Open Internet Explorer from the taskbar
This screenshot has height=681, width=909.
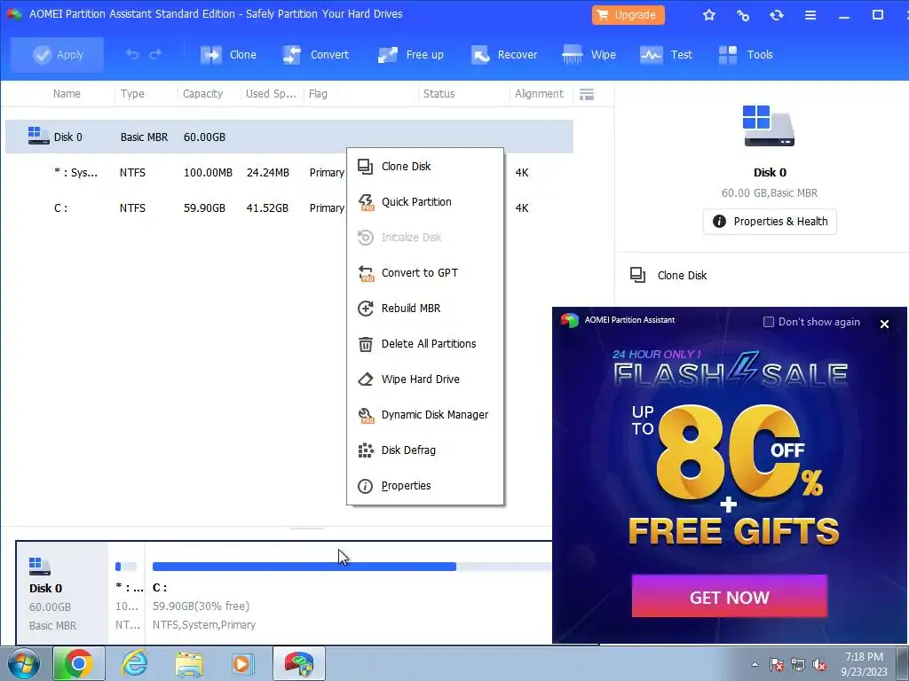point(135,663)
